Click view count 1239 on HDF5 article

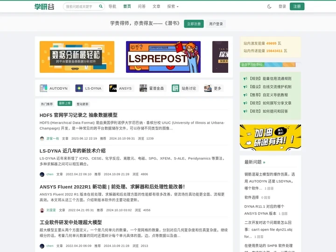150,139
